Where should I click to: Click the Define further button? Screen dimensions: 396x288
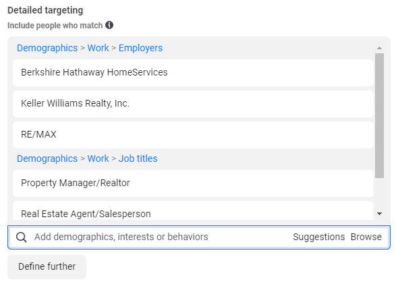(47, 267)
